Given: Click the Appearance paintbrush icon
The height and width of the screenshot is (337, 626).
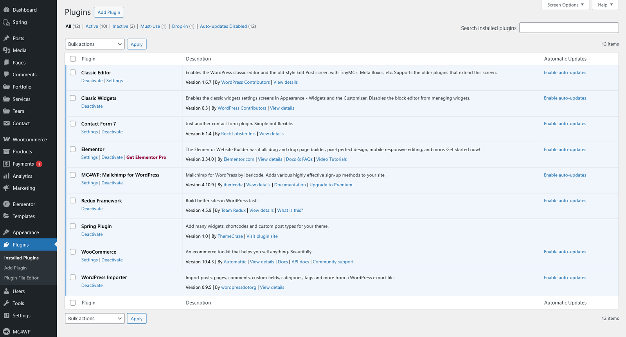Looking at the screenshot, I should pyautogui.click(x=6, y=232).
